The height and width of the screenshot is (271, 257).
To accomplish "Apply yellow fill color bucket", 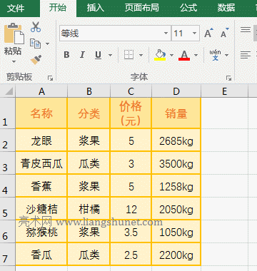I will click(x=160, y=55).
